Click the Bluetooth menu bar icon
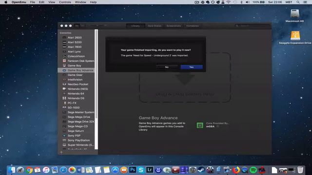 click(x=241, y=2)
